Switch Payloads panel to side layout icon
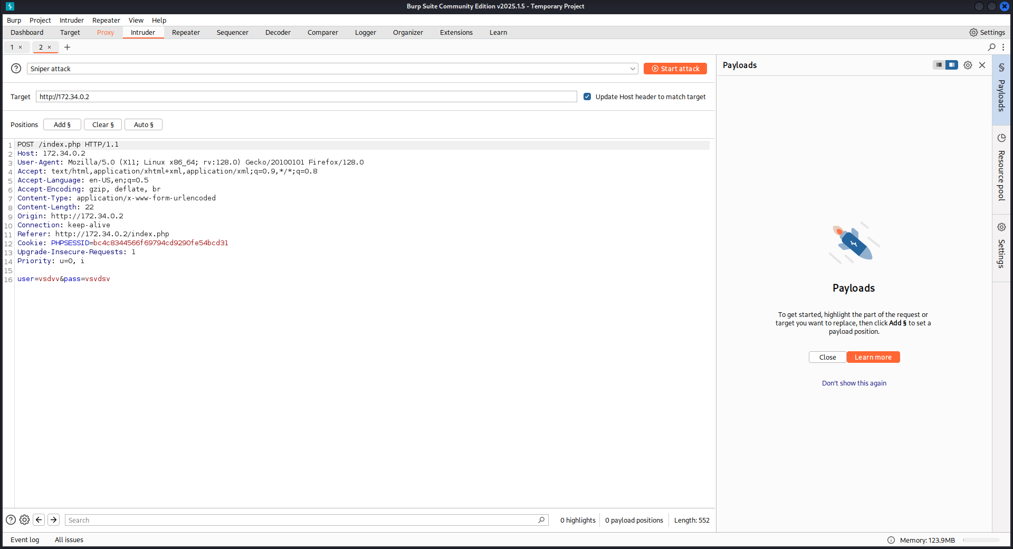The height and width of the screenshot is (549, 1013). (x=952, y=65)
